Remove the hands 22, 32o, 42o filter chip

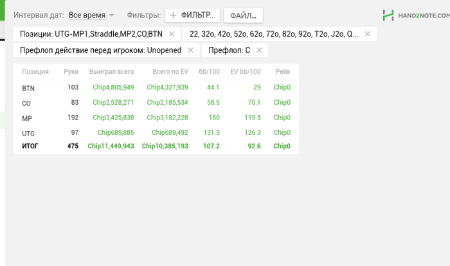368,34
